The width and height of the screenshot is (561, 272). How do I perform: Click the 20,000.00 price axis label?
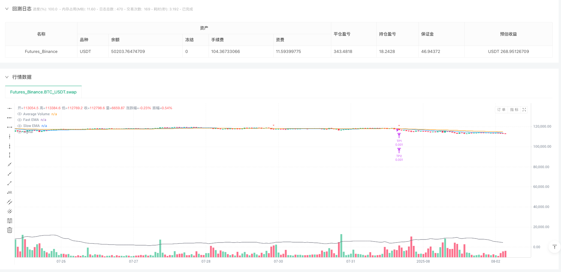pos(541,227)
